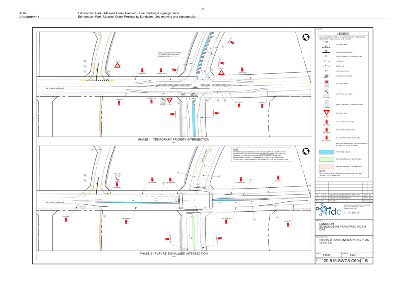Click the 'Attachment 1' header label

point(29,17)
